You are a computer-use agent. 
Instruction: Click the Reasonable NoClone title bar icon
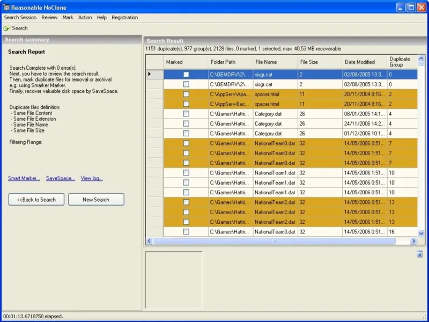(6, 7)
